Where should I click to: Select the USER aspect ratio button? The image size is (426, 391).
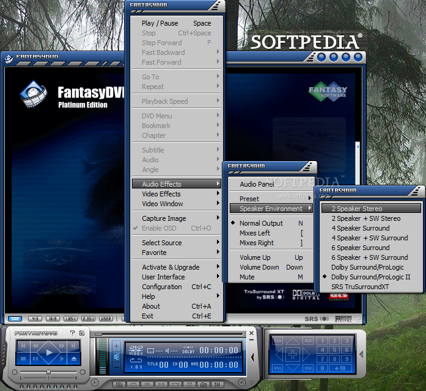coord(106,318)
